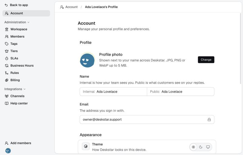Select the dark theme moon option
The width and height of the screenshot is (243, 155).
[200, 147]
